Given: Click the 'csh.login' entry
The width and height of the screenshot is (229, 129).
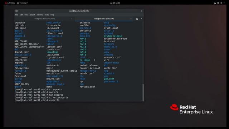Looking at the screenshot, I should (x=20, y=28).
